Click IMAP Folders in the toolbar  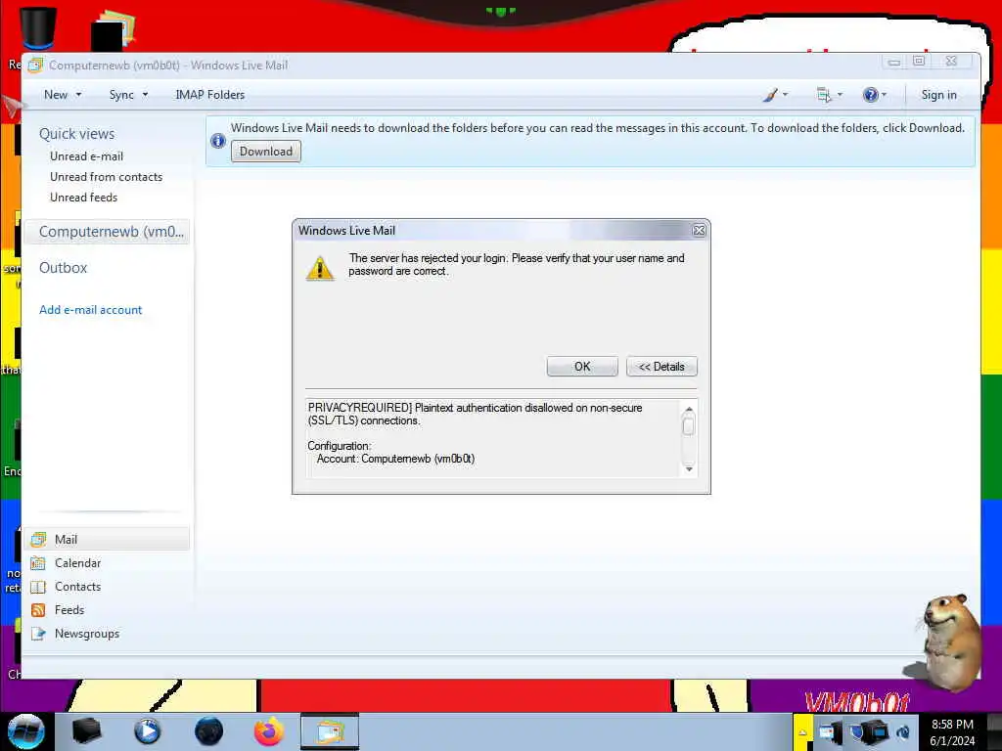[x=210, y=95]
